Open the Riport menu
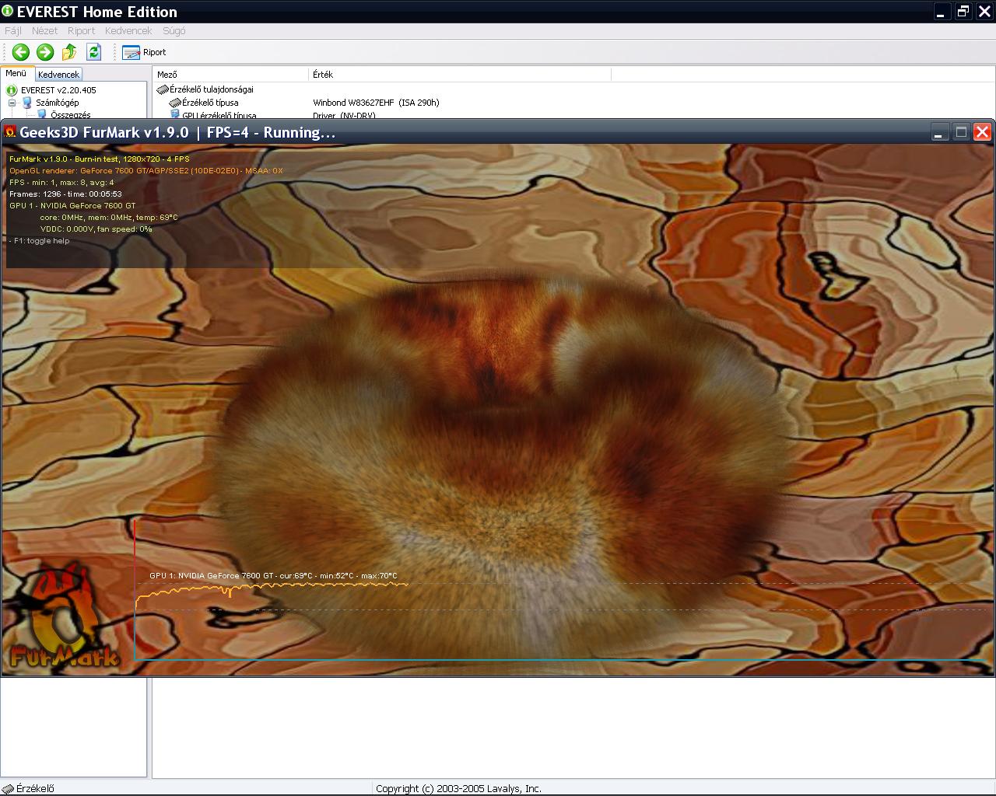Viewport: 996px width, 796px height. tap(81, 31)
